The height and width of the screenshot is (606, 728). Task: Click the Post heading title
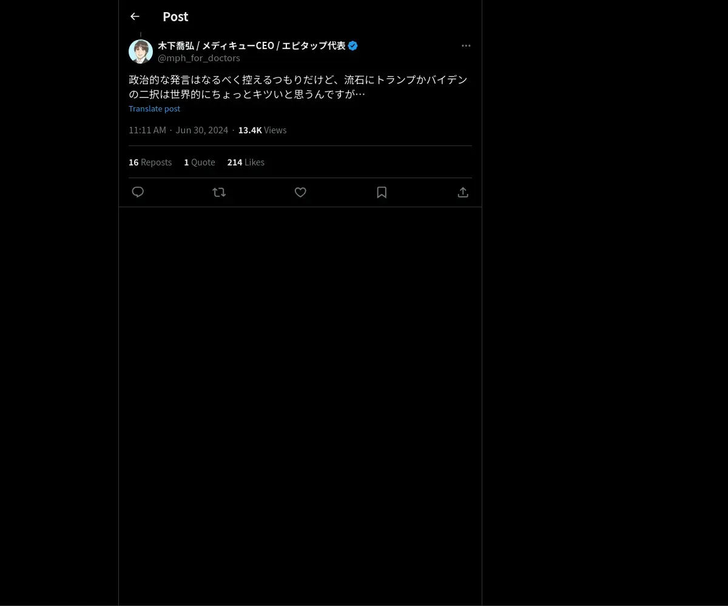175,16
